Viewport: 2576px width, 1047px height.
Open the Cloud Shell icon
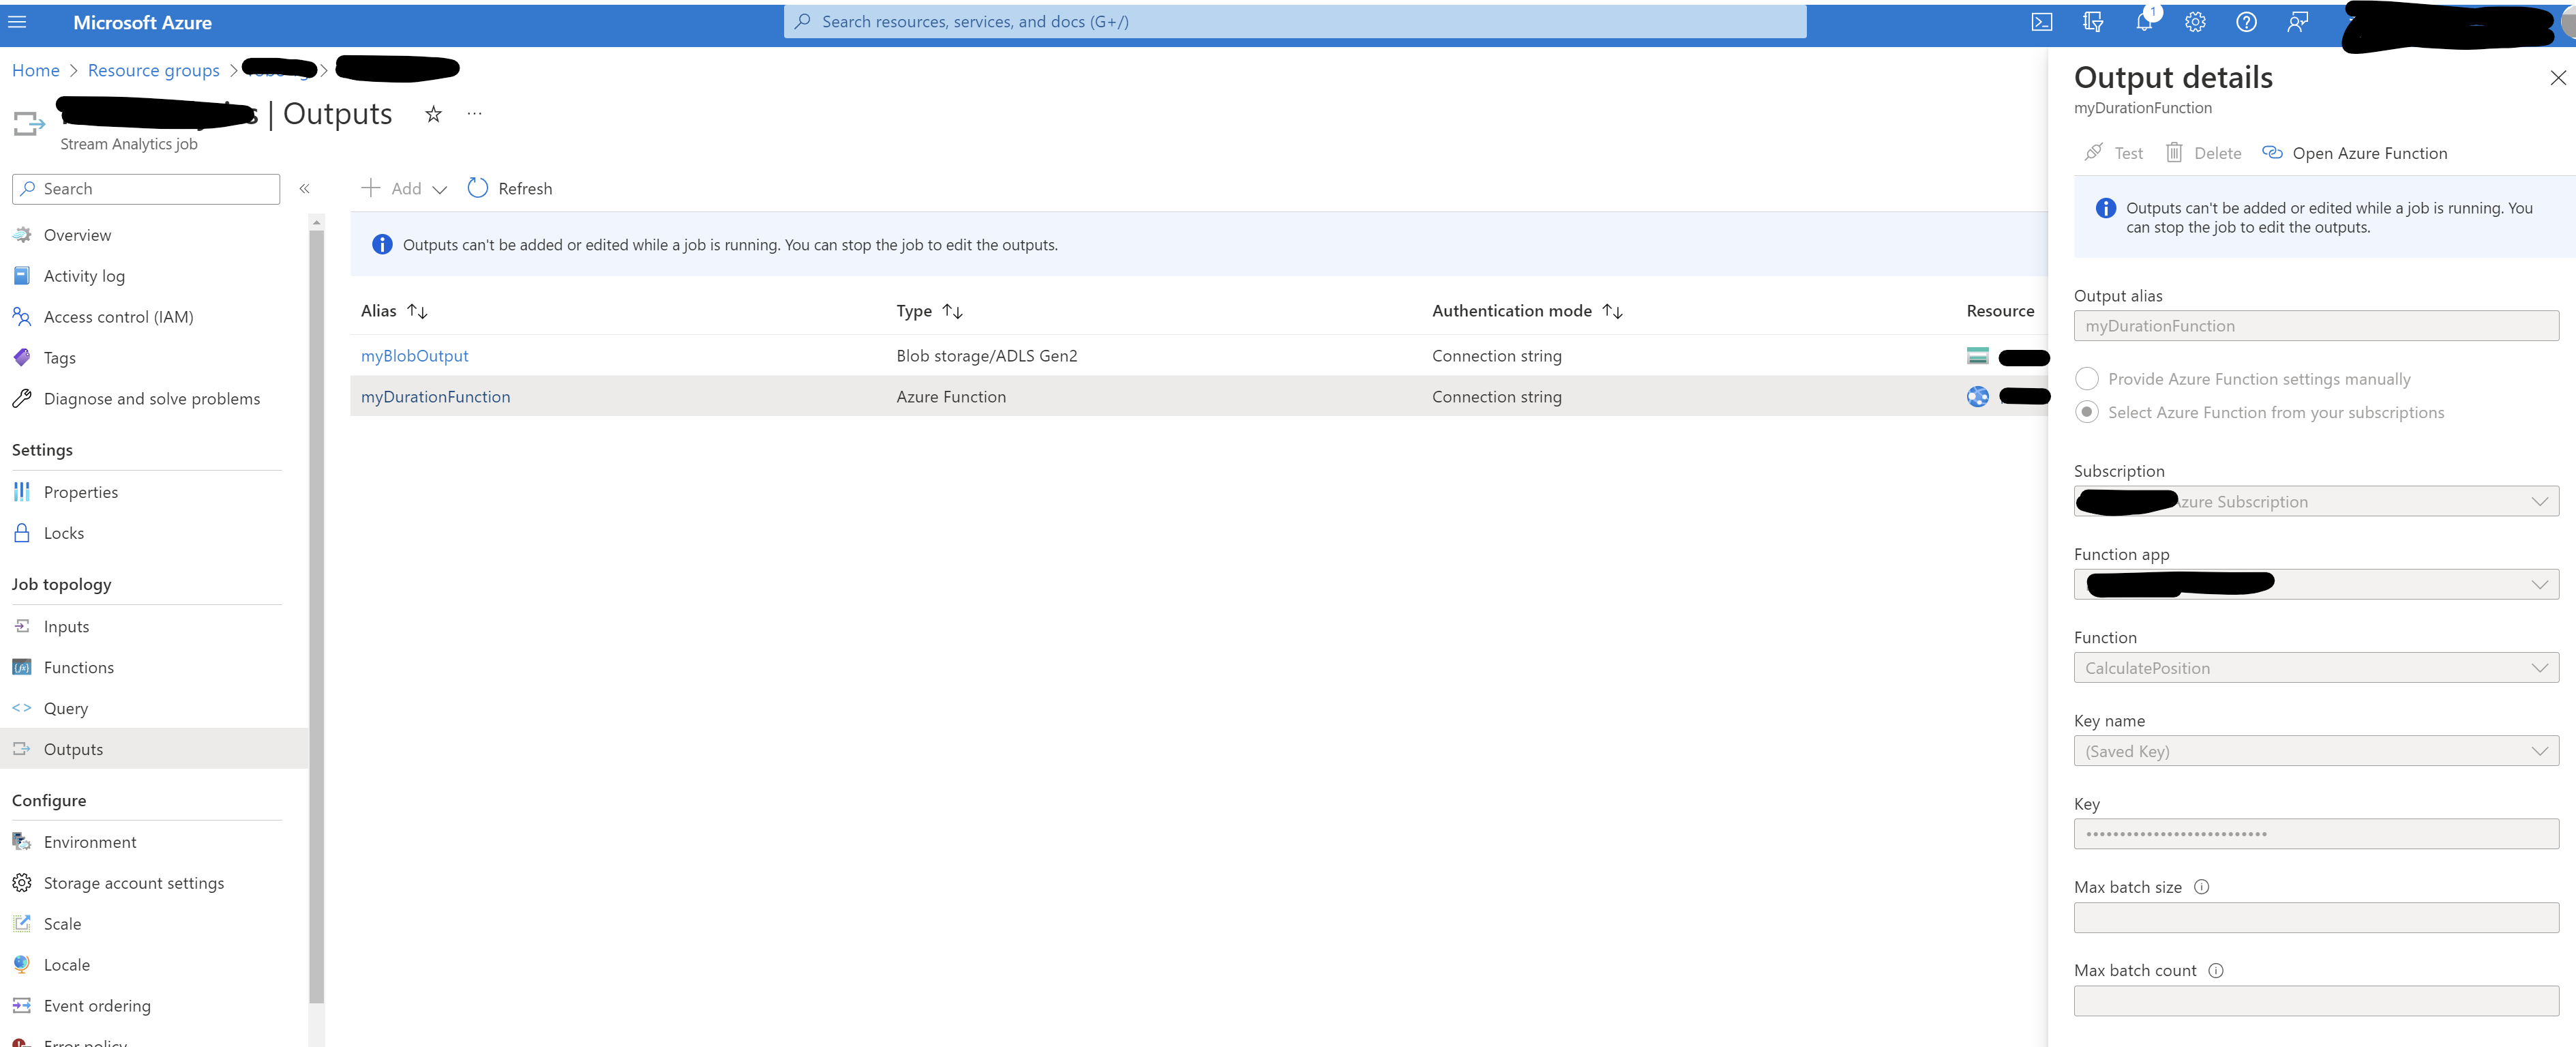click(x=2041, y=22)
